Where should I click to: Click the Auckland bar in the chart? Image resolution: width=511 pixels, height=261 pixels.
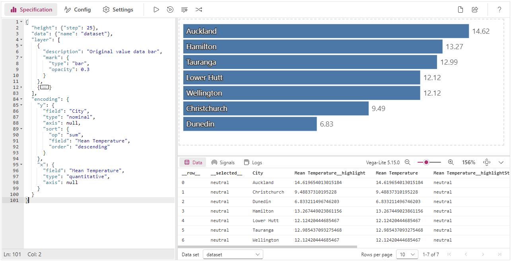(x=326, y=31)
